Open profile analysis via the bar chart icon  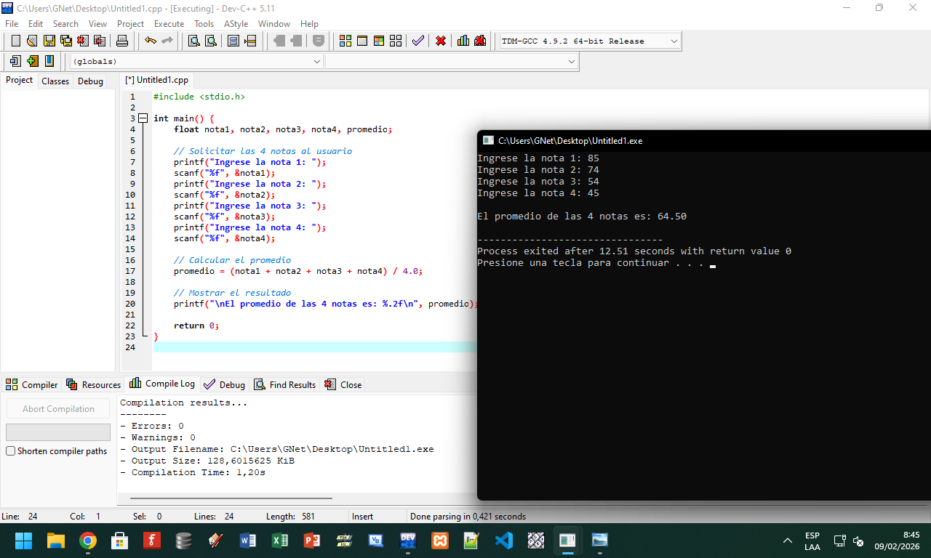coord(463,41)
